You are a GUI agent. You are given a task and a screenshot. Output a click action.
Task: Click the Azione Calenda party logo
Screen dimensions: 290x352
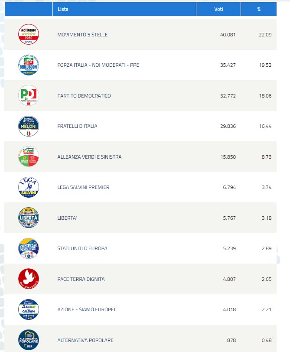click(29, 310)
